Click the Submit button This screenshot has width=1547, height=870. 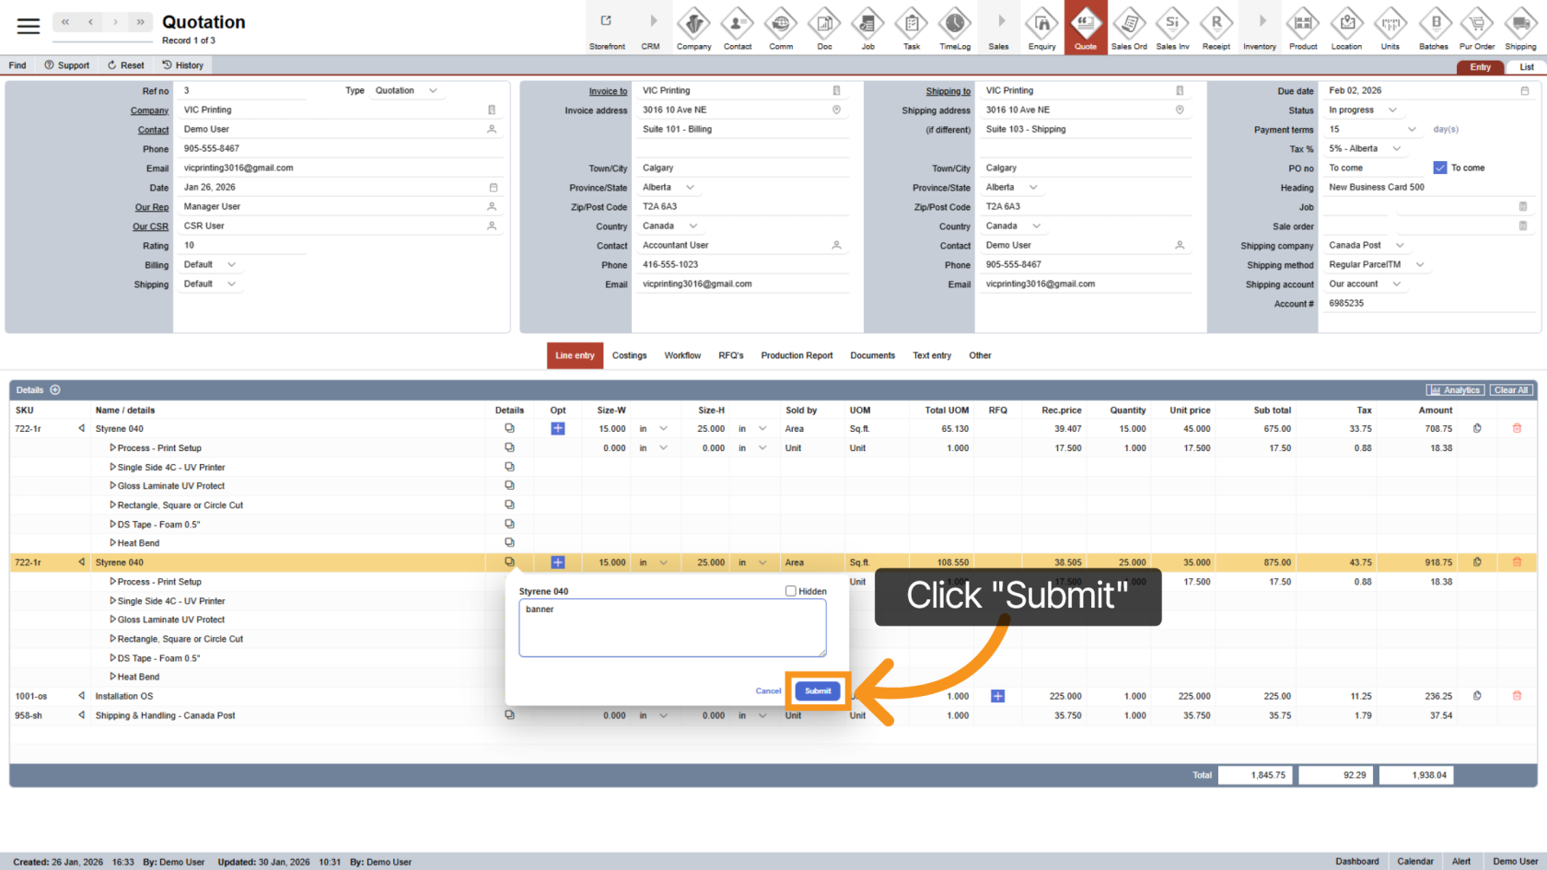(818, 690)
